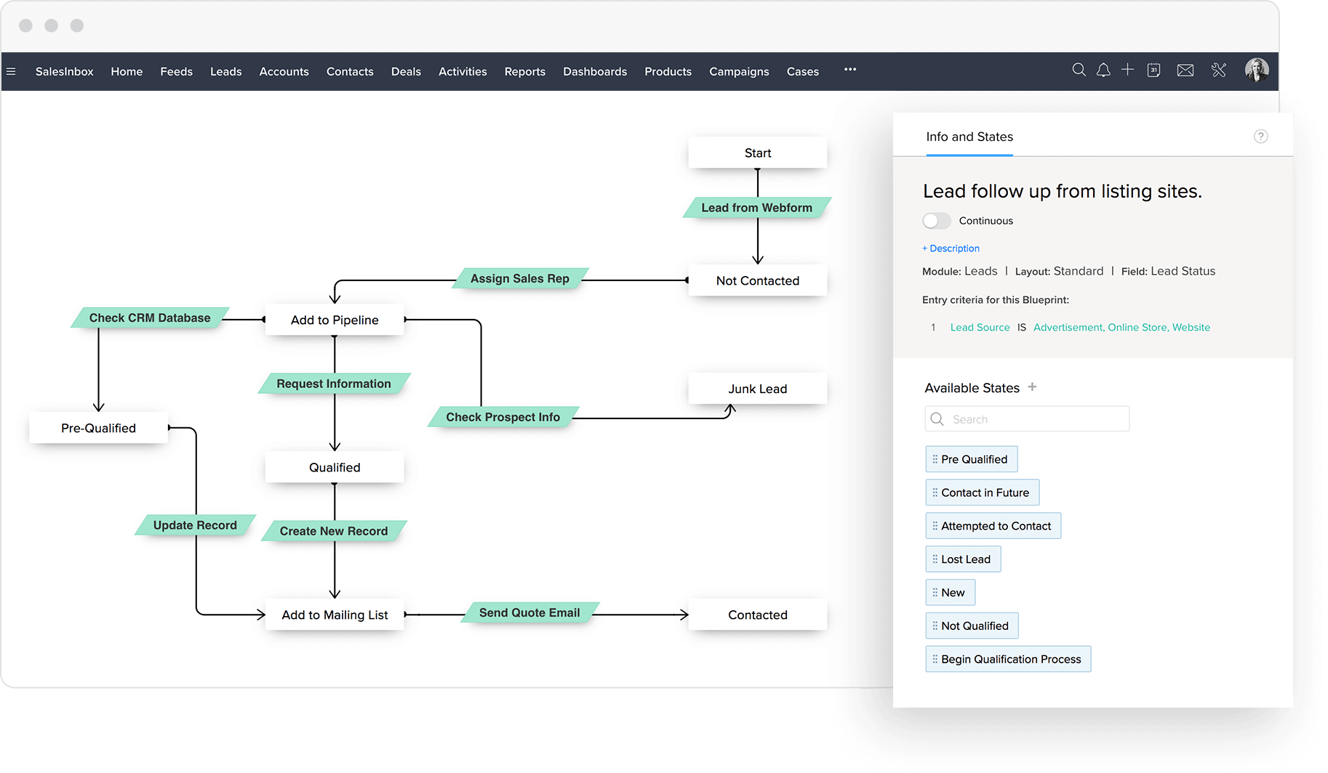Viewport: 1328px width, 773px height.
Task: Select the Start node in flowchart
Action: point(758,153)
